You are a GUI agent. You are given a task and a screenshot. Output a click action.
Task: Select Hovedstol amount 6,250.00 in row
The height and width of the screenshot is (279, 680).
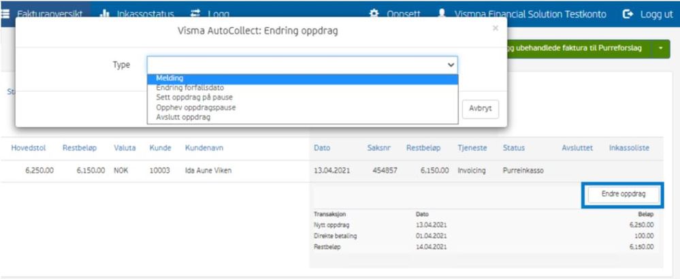pos(39,171)
